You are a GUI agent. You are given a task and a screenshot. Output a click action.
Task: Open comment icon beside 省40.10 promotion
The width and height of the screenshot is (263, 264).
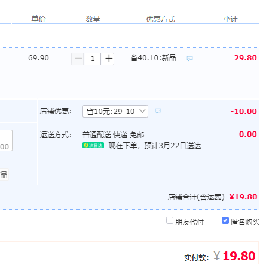tap(189, 59)
